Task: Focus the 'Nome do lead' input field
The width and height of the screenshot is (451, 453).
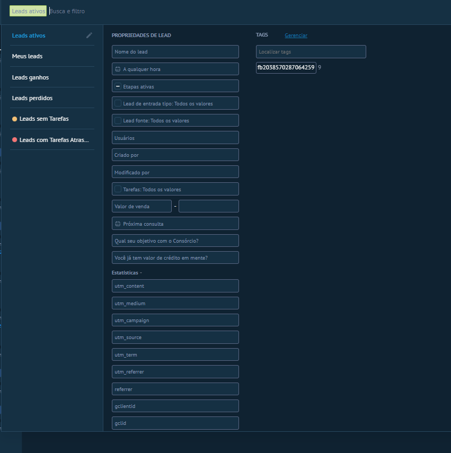Action: point(175,52)
